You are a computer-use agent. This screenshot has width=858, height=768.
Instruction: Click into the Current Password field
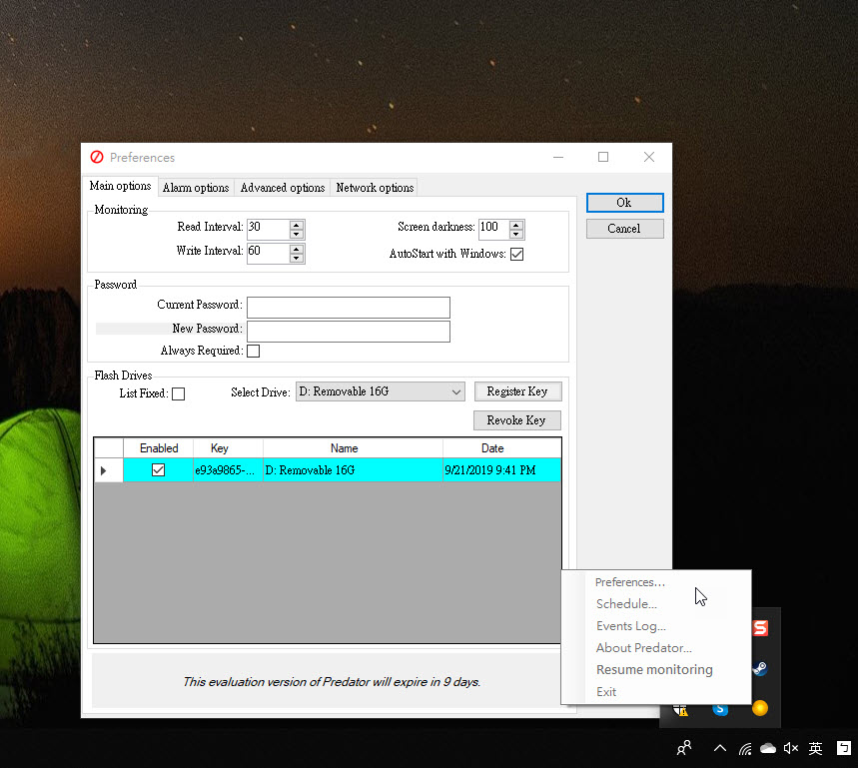348,307
